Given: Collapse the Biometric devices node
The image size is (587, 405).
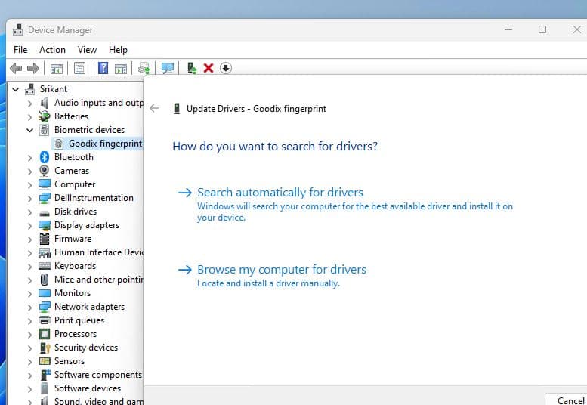Looking at the screenshot, I should coord(30,130).
